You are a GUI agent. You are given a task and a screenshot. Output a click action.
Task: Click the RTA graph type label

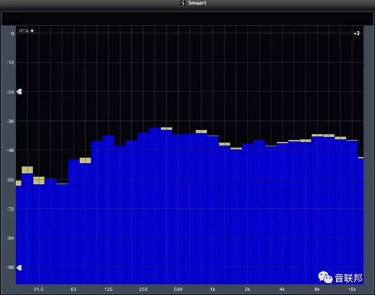(x=24, y=31)
